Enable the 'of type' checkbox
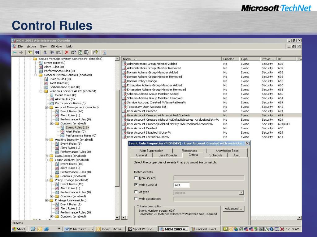The image size is (317, 237). (x=136, y=192)
